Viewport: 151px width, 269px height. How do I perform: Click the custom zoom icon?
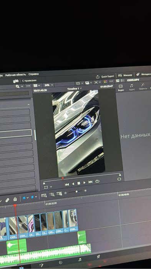(x=59, y=194)
